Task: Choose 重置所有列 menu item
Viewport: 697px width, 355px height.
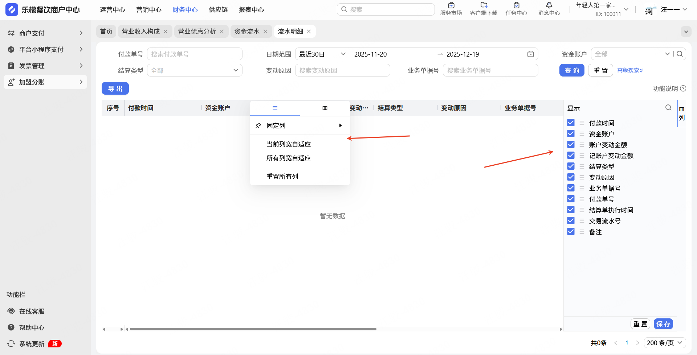Action: 300,176
